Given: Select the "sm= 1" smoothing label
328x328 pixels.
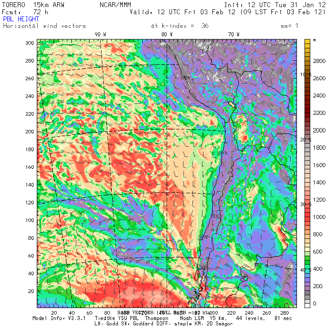Looking at the screenshot, I should coord(289,26).
